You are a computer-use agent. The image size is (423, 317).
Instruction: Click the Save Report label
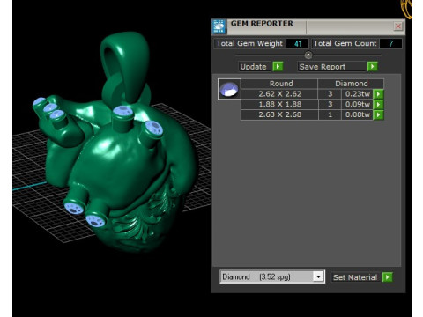tap(323, 67)
